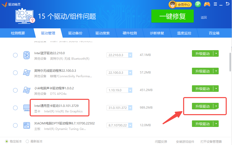This screenshot has height=145, width=232.
Task: Click the Xiaomi sound card driver icon
Action: click(27, 90)
